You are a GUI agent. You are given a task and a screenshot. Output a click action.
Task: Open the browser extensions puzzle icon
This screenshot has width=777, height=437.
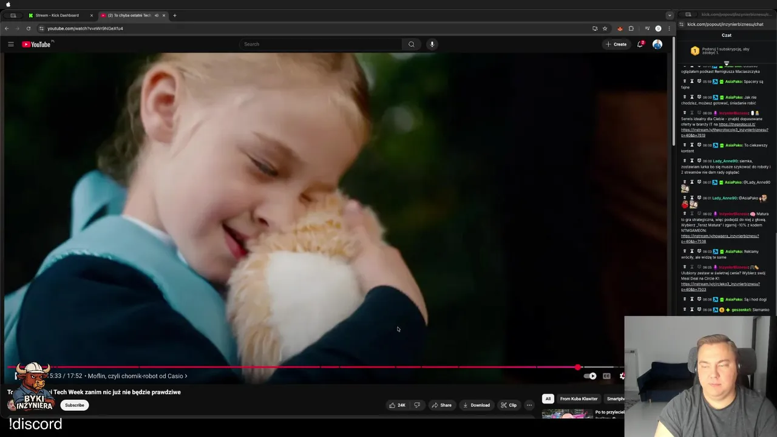pos(631,29)
